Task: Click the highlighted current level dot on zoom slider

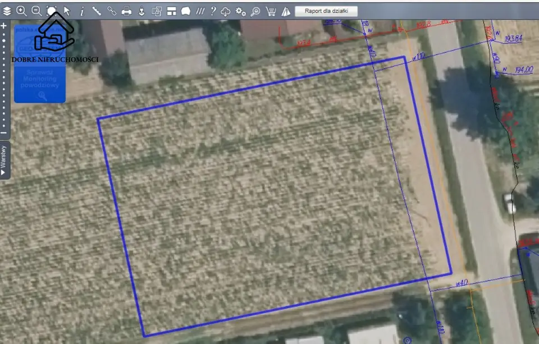Action: pos(4,40)
